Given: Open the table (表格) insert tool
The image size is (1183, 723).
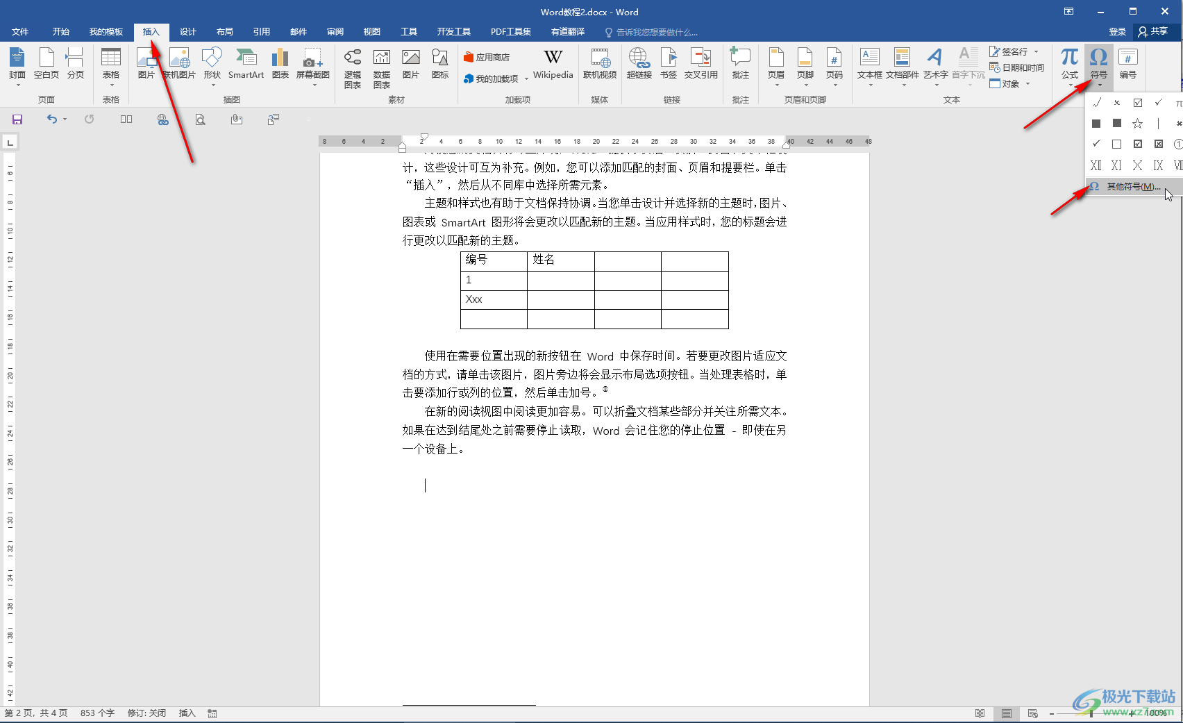Looking at the screenshot, I should [111, 66].
